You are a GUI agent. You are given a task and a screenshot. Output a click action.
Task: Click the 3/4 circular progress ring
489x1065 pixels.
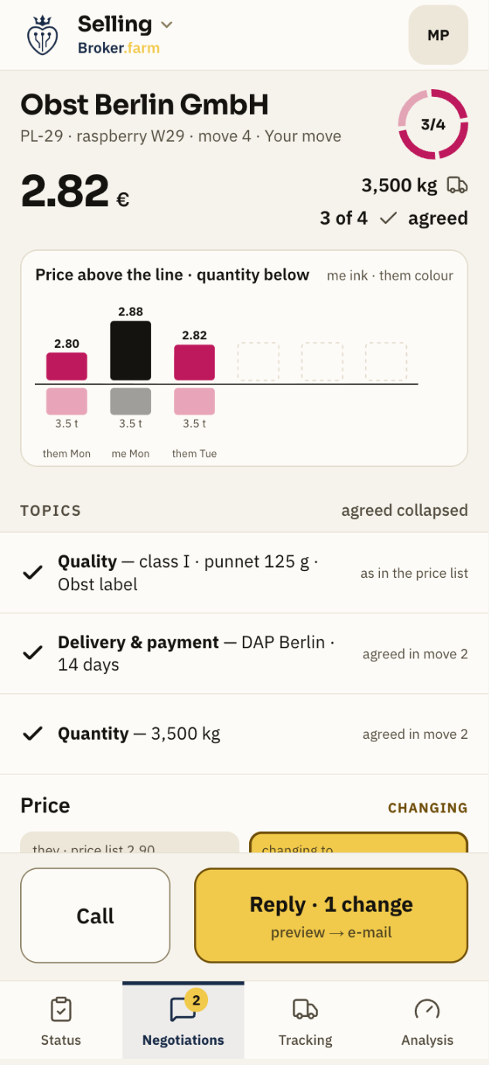click(433, 124)
